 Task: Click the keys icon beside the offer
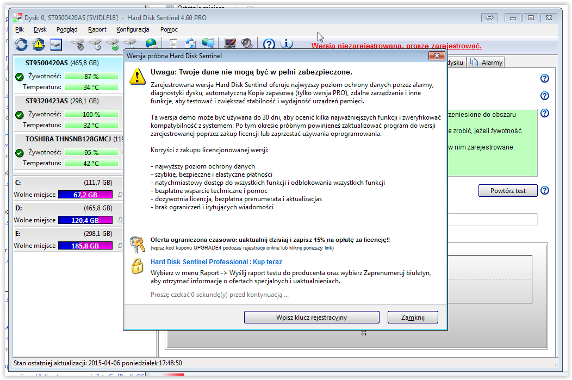coord(138,244)
